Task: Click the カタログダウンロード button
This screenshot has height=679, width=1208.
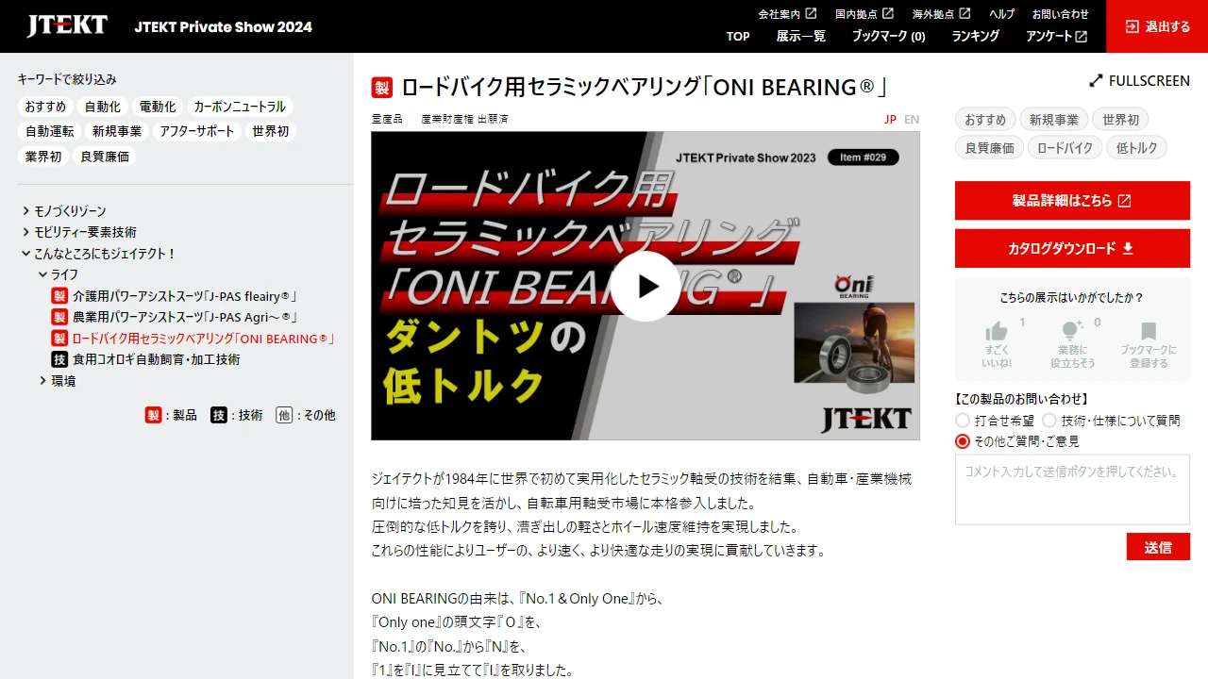Action: (1072, 249)
